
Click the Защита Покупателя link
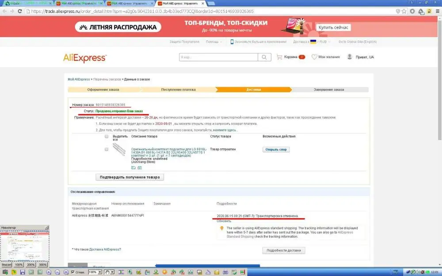(x=184, y=42)
